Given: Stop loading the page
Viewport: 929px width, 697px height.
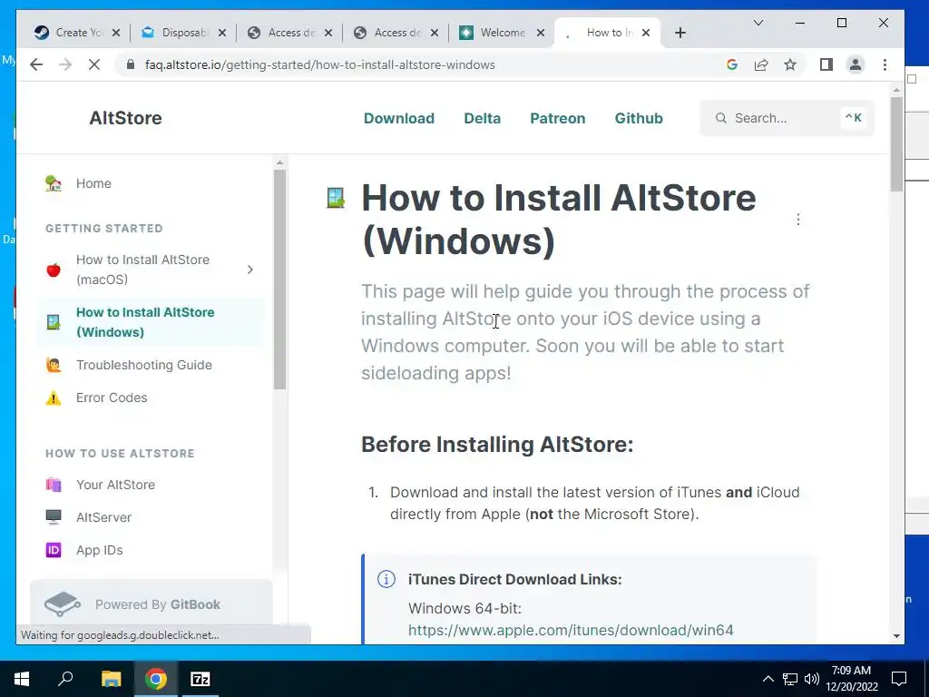Looking at the screenshot, I should click(x=94, y=64).
